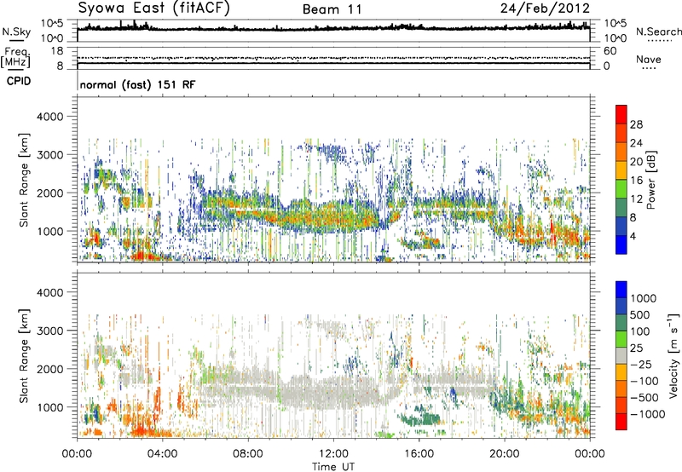
Task: Click the '60' Nave axis tick
Action: (x=610, y=51)
